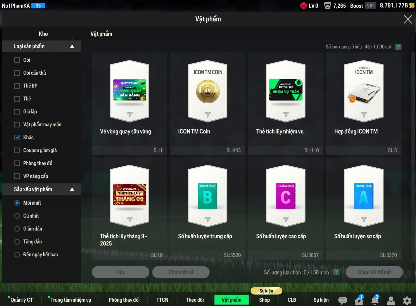
Task: Collapse the Sắp xếp vật phẩm section
Action: pyautogui.click(x=72, y=189)
